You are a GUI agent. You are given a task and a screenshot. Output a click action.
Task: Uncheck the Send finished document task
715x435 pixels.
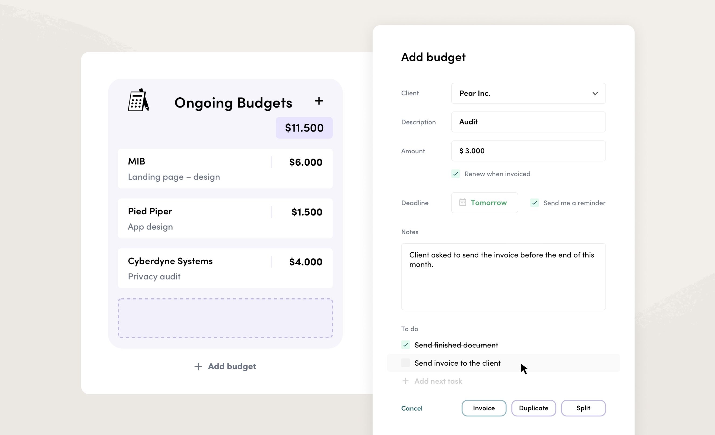[405, 345]
